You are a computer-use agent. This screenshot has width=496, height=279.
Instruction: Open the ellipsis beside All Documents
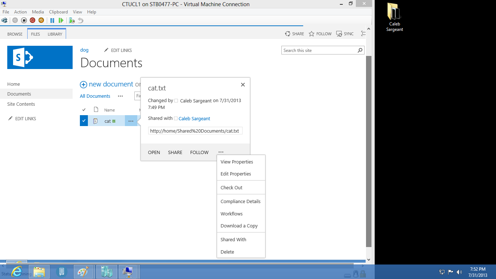[121, 96]
